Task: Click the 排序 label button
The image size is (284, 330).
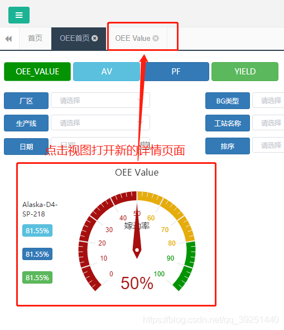Action: (228, 146)
